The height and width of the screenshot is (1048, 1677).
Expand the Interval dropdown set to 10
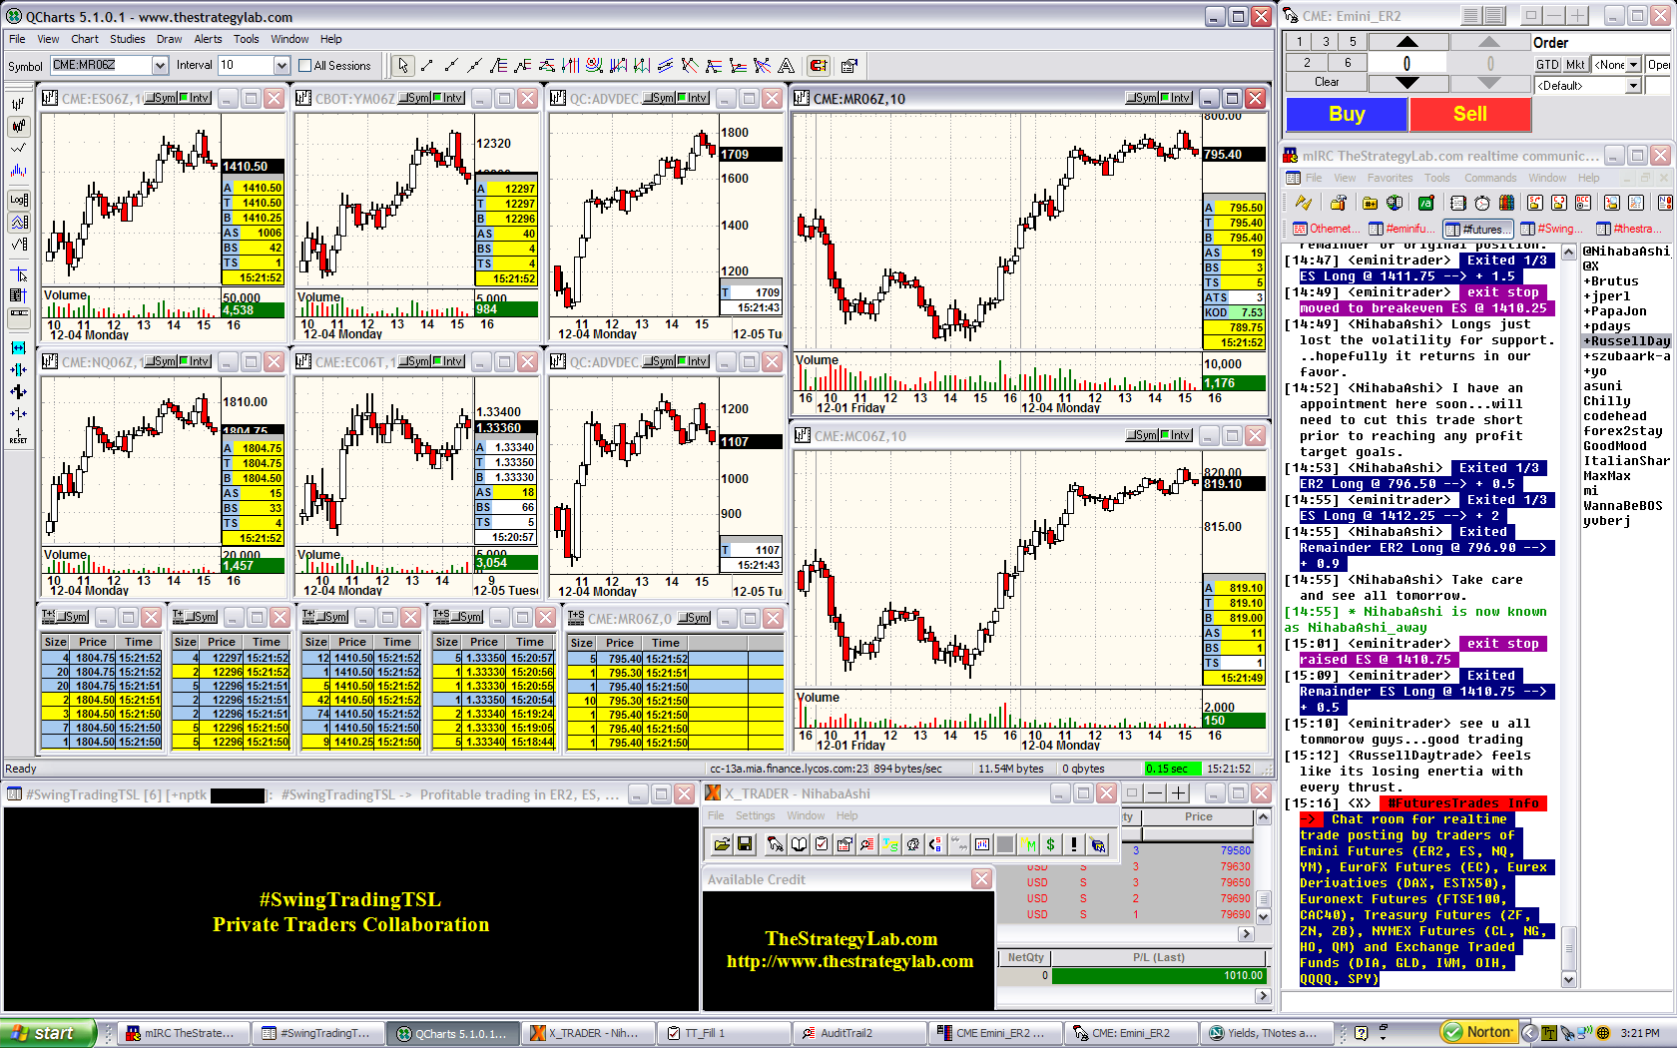point(281,66)
